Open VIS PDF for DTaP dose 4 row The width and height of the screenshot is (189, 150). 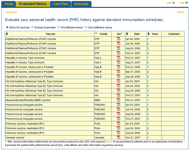click(x=118, y=53)
